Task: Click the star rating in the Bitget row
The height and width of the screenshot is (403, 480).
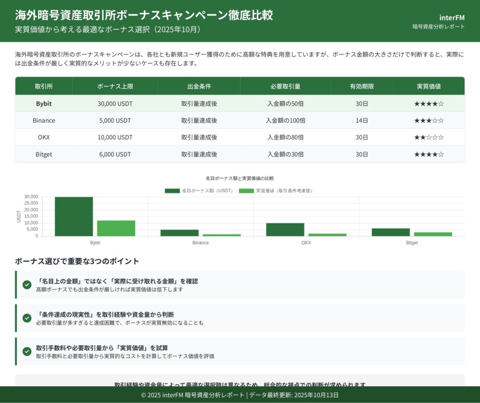Action: click(x=428, y=154)
